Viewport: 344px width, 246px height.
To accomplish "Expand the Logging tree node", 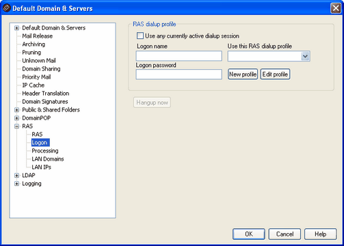I will [16, 184].
